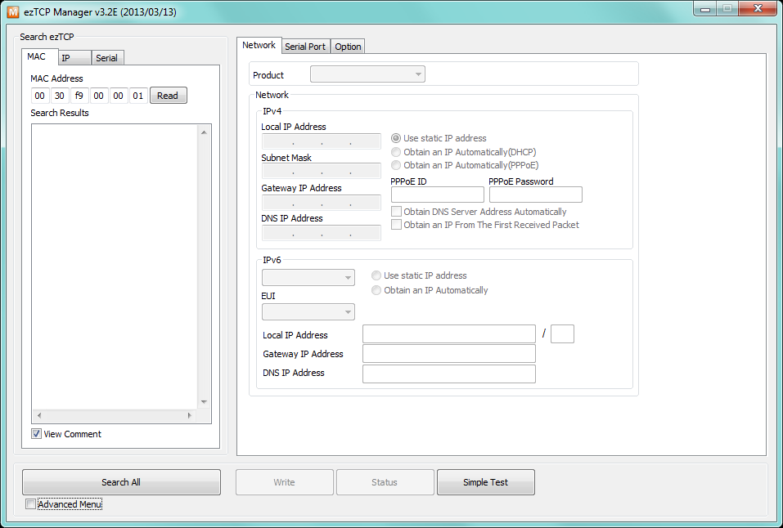Select IPv6 Use static IP address radio
The width and height of the screenshot is (783, 528).
tap(376, 275)
